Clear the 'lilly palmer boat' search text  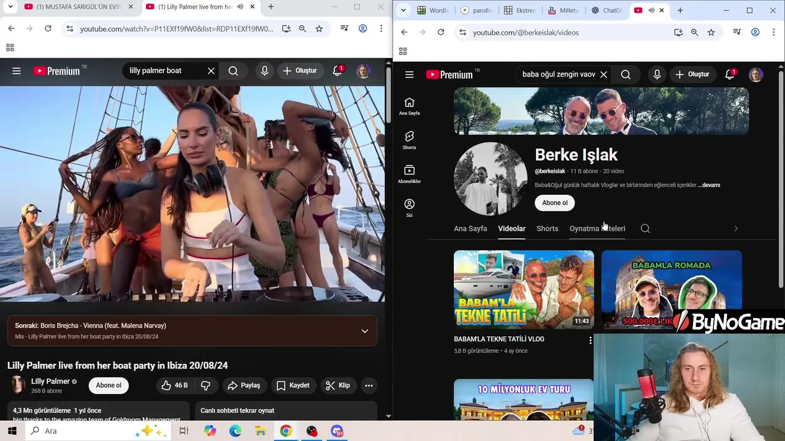point(211,71)
